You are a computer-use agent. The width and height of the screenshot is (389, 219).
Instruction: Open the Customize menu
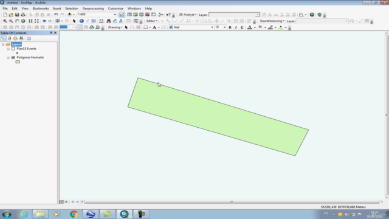pyautogui.click(x=115, y=9)
